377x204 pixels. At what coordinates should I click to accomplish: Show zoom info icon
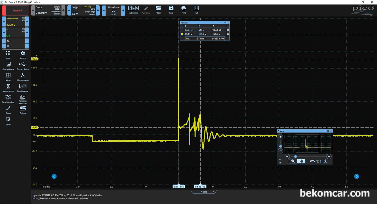[325, 161]
